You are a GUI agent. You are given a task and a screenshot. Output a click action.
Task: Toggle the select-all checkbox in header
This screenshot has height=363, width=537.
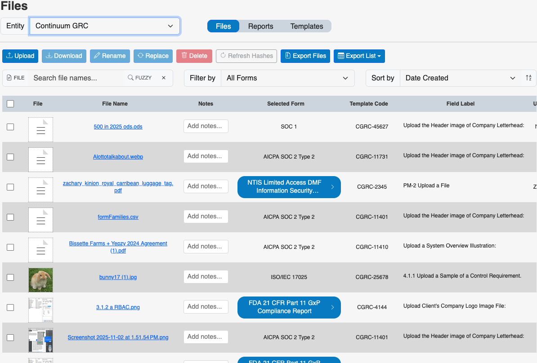coord(10,104)
